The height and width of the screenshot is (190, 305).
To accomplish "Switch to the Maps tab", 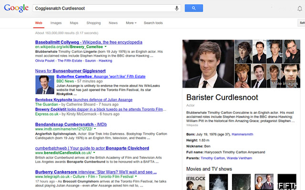I will click(74, 23).
